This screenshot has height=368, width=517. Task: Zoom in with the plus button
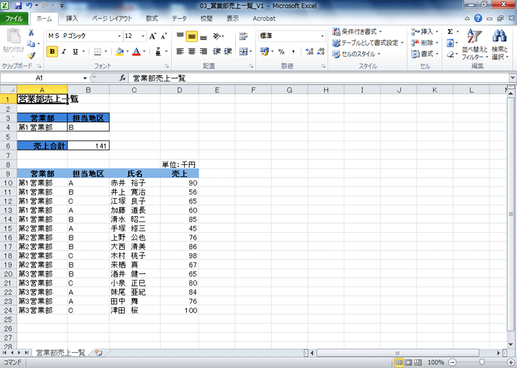pyautogui.click(x=511, y=362)
